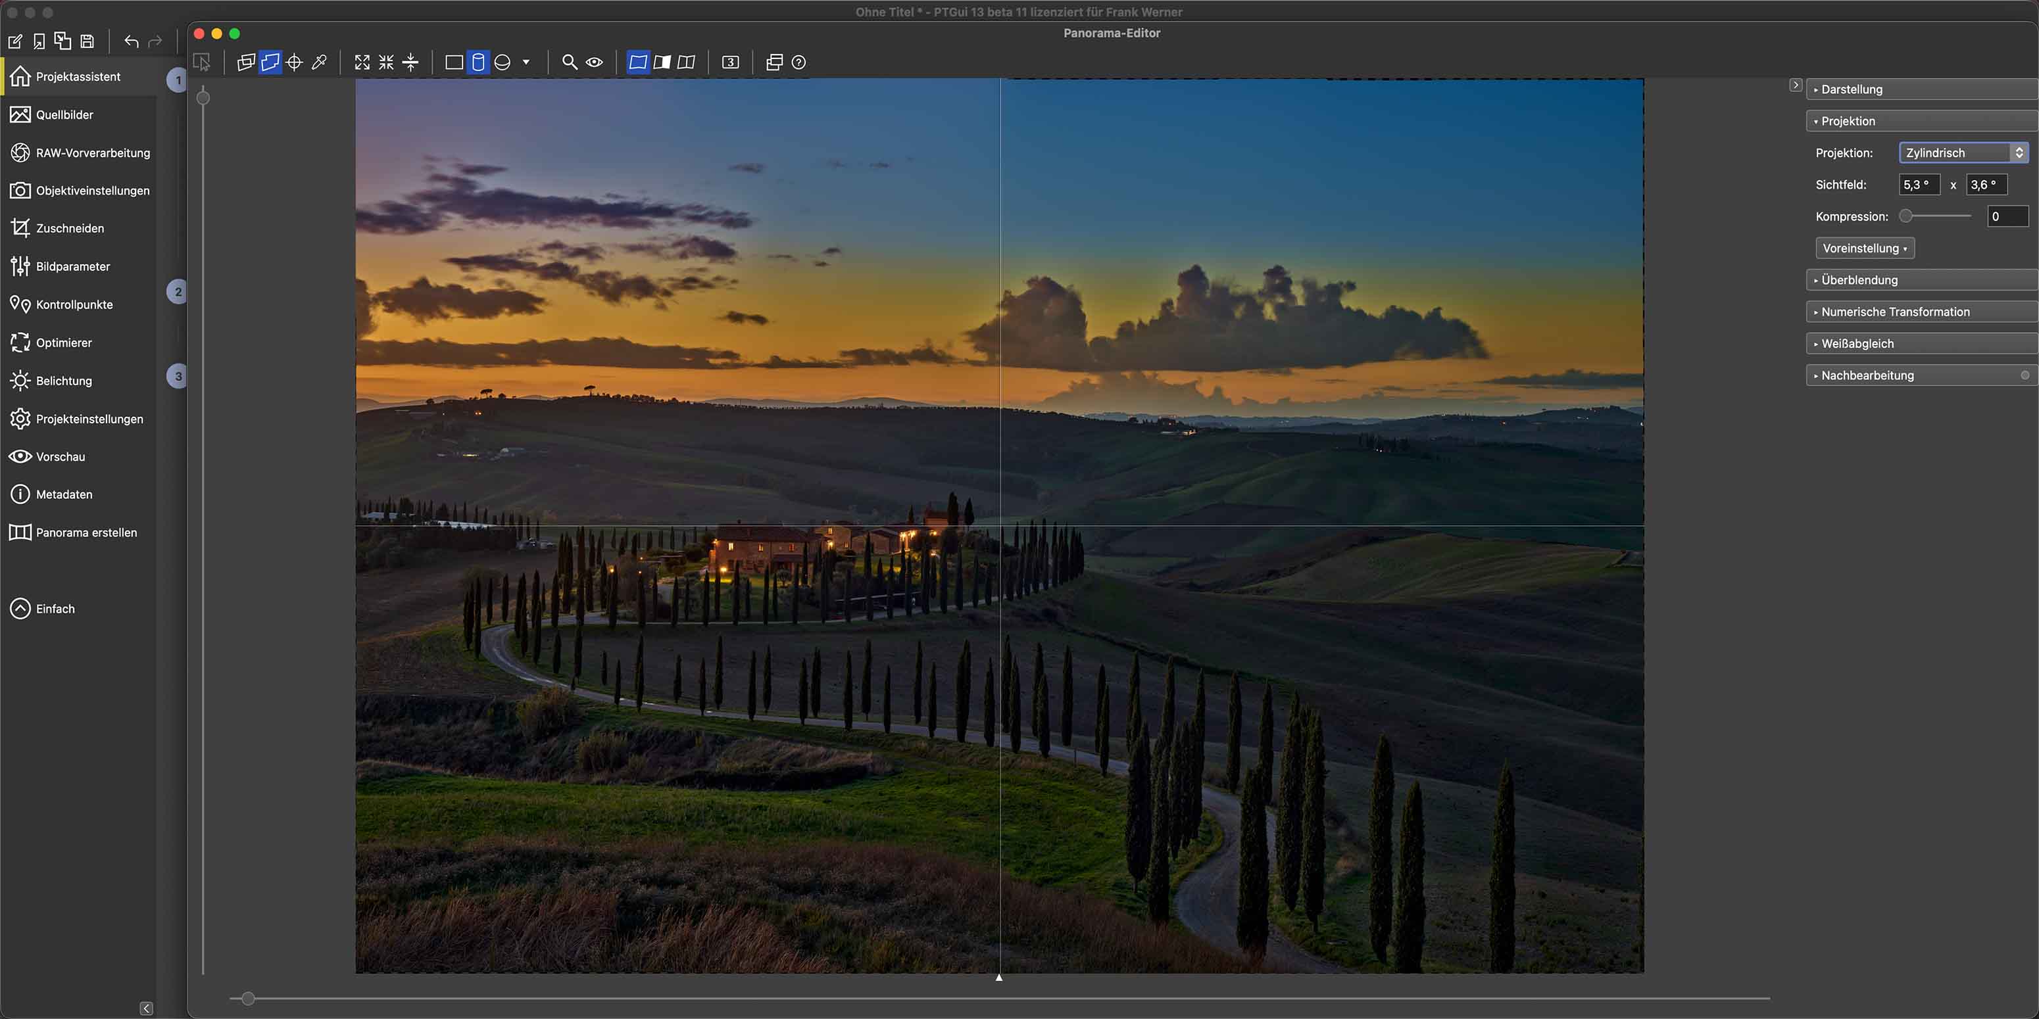Enable the folded-map layout view mode
2039x1019 pixels.
point(686,62)
